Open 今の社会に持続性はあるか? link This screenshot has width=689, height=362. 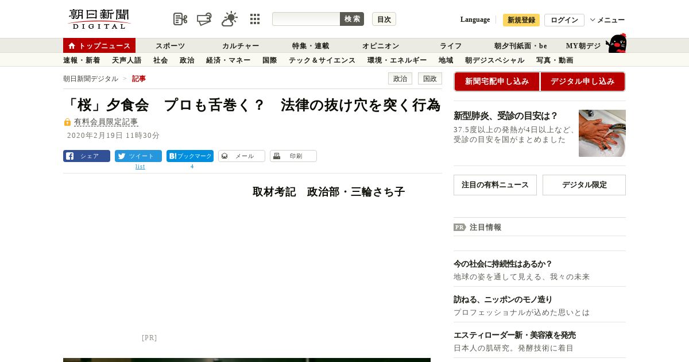[503, 264]
